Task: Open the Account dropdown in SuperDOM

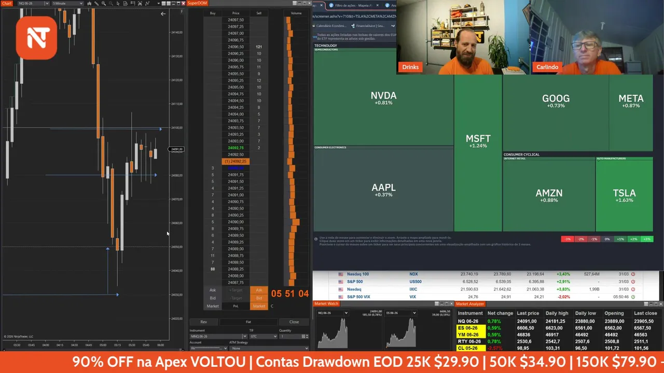Action: (209, 348)
